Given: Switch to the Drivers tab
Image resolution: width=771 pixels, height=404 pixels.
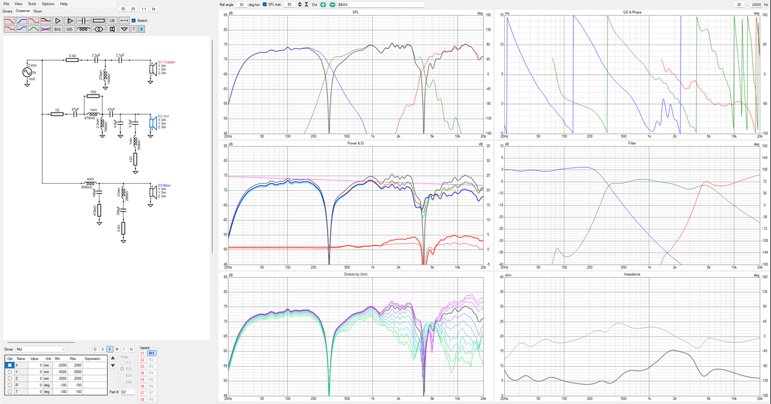Looking at the screenshot, I should click(7, 11).
